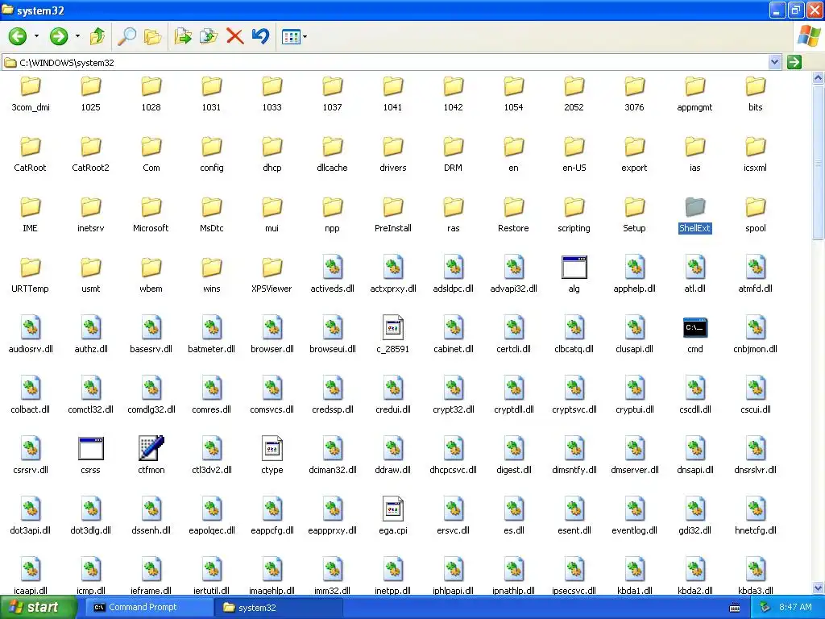This screenshot has height=619, width=825.
Task: Click the Copy To toolbar icon
Action: (209, 36)
